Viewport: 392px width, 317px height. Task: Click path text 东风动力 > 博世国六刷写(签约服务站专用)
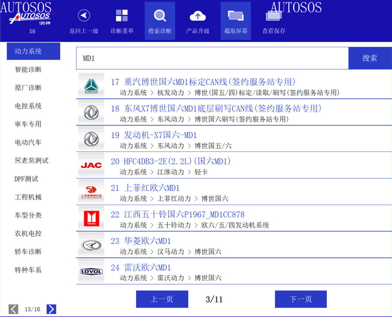click(x=223, y=119)
